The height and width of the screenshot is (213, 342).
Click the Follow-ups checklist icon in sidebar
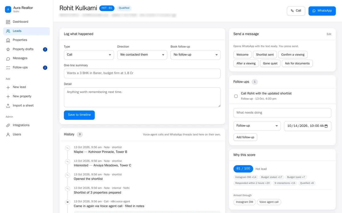[8, 68]
